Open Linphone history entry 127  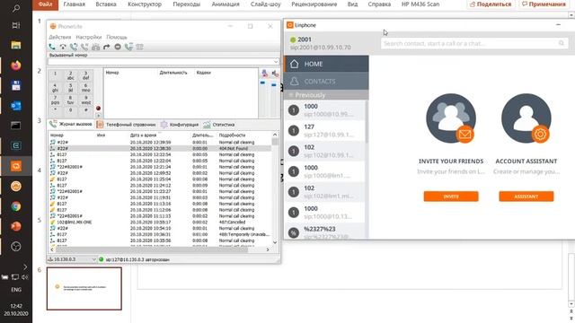pyautogui.click(x=325, y=131)
